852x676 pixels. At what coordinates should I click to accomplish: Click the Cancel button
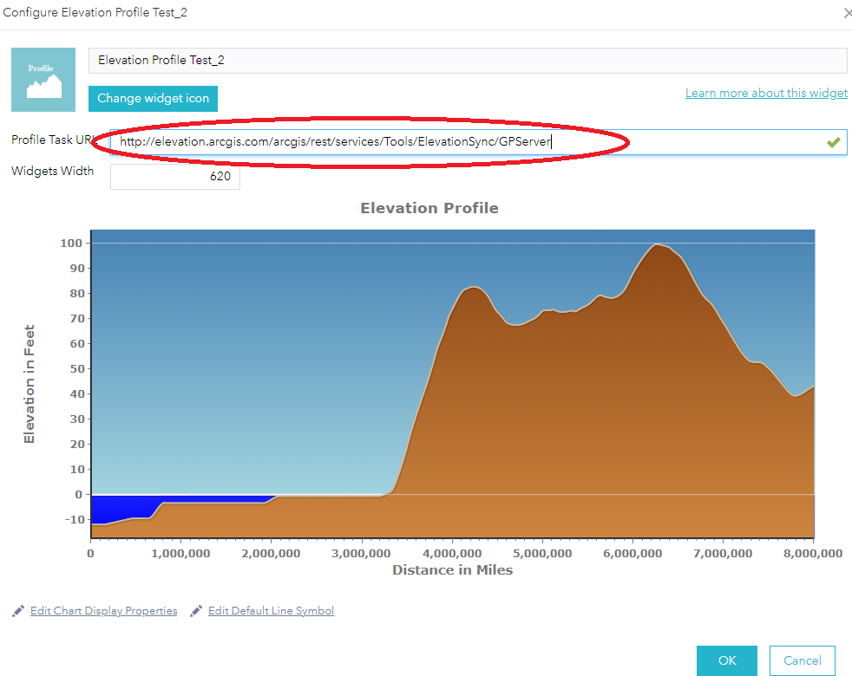point(802,660)
